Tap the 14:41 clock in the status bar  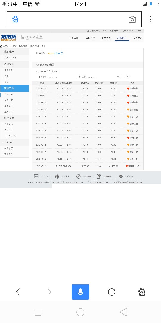point(80,4)
